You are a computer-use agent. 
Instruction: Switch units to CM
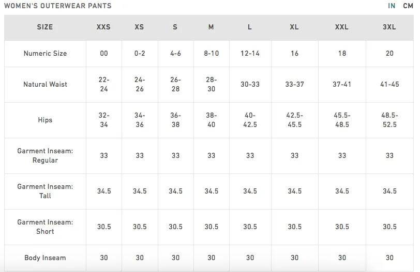(x=408, y=6)
